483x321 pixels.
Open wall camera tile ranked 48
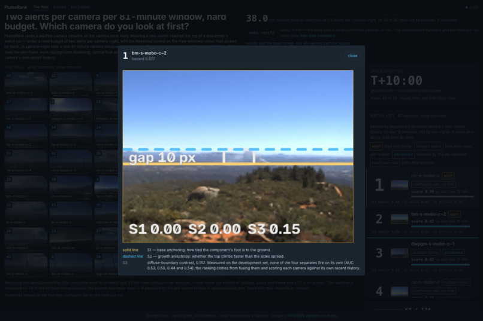[26, 84]
